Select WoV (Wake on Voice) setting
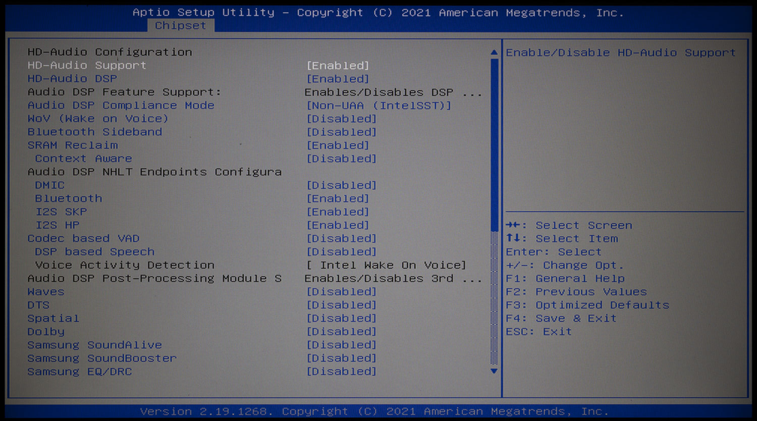The height and width of the screenshot is (421, 757). (x=98, y=119)
